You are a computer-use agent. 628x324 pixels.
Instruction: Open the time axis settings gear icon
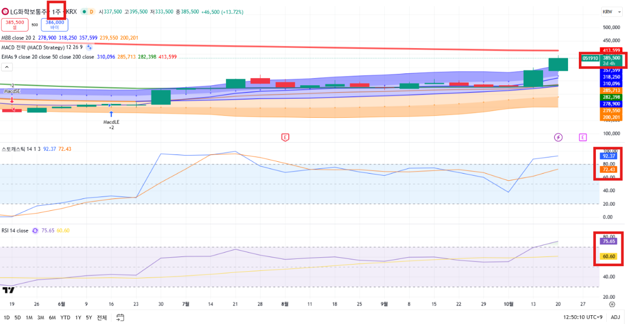[613, 304]
